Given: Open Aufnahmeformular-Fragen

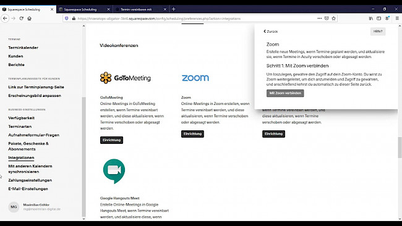Looking at the screenshot, I should (34, 135).
